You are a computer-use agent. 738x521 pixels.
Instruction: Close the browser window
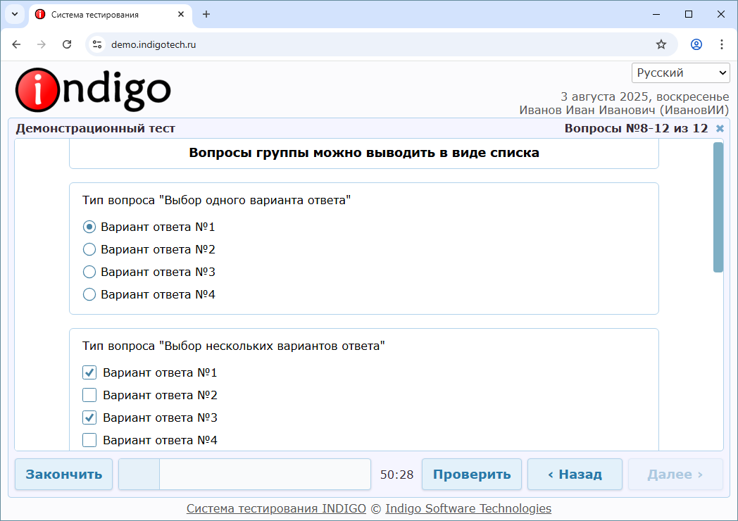pyautogui.click(x=720, y=14)
